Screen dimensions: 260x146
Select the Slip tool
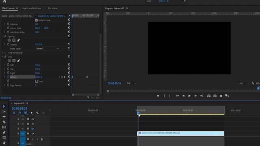tap(4, 127)
